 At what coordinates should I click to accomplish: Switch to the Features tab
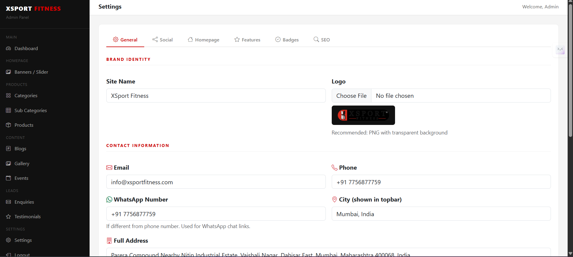(x=247, y=40)
